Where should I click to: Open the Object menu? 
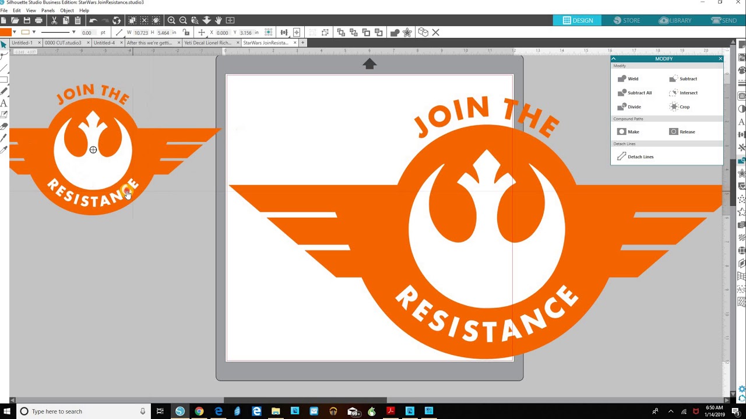67,10
